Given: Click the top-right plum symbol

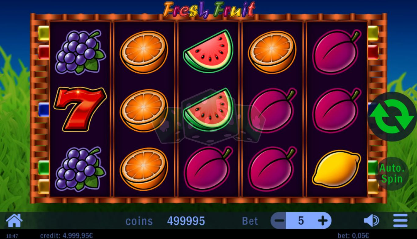Looking at the screenshot, I should (x=336, y=52).
